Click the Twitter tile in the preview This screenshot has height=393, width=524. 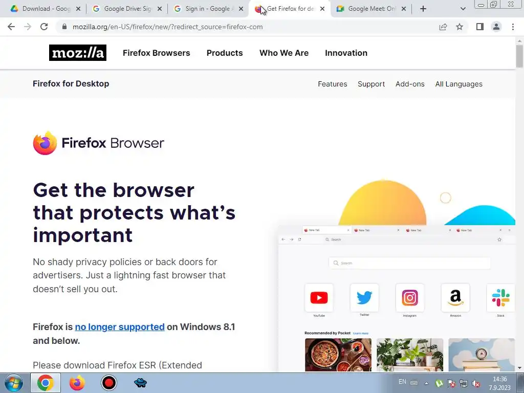[364, 298]
